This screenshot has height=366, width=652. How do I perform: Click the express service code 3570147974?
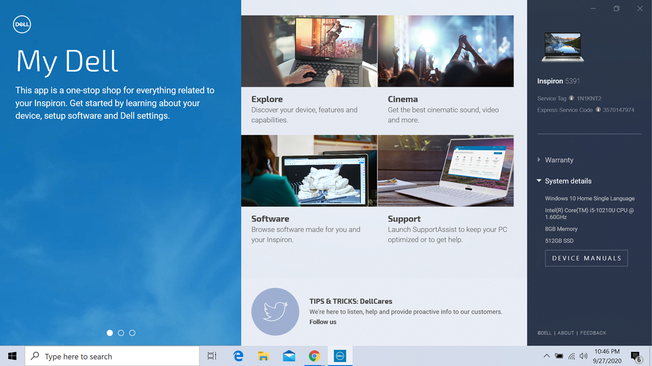click(x=618, y=110)
